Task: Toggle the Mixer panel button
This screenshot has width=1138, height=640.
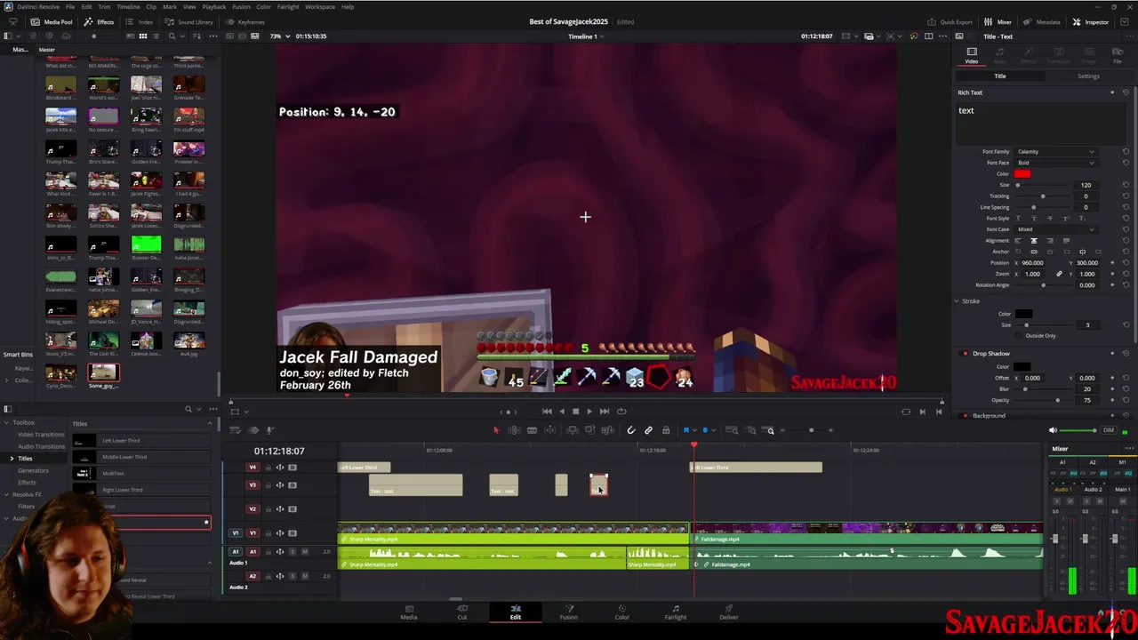Action: point(998,21)
